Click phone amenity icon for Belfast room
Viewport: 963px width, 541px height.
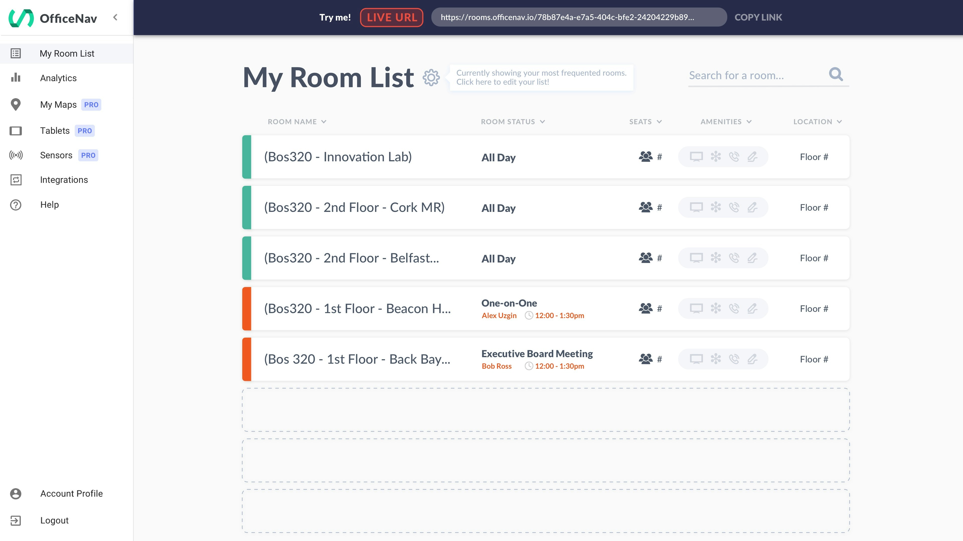click(x=734, y=258)
